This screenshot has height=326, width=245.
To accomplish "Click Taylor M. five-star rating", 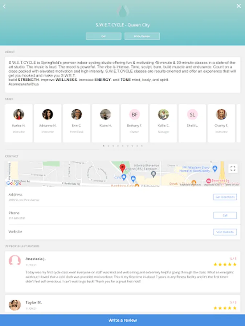I will pos(225,308).
